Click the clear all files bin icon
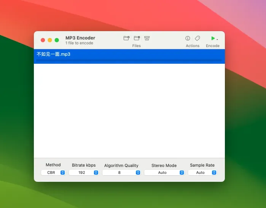This screenshot has height=208, width=266. pos(147,38)
